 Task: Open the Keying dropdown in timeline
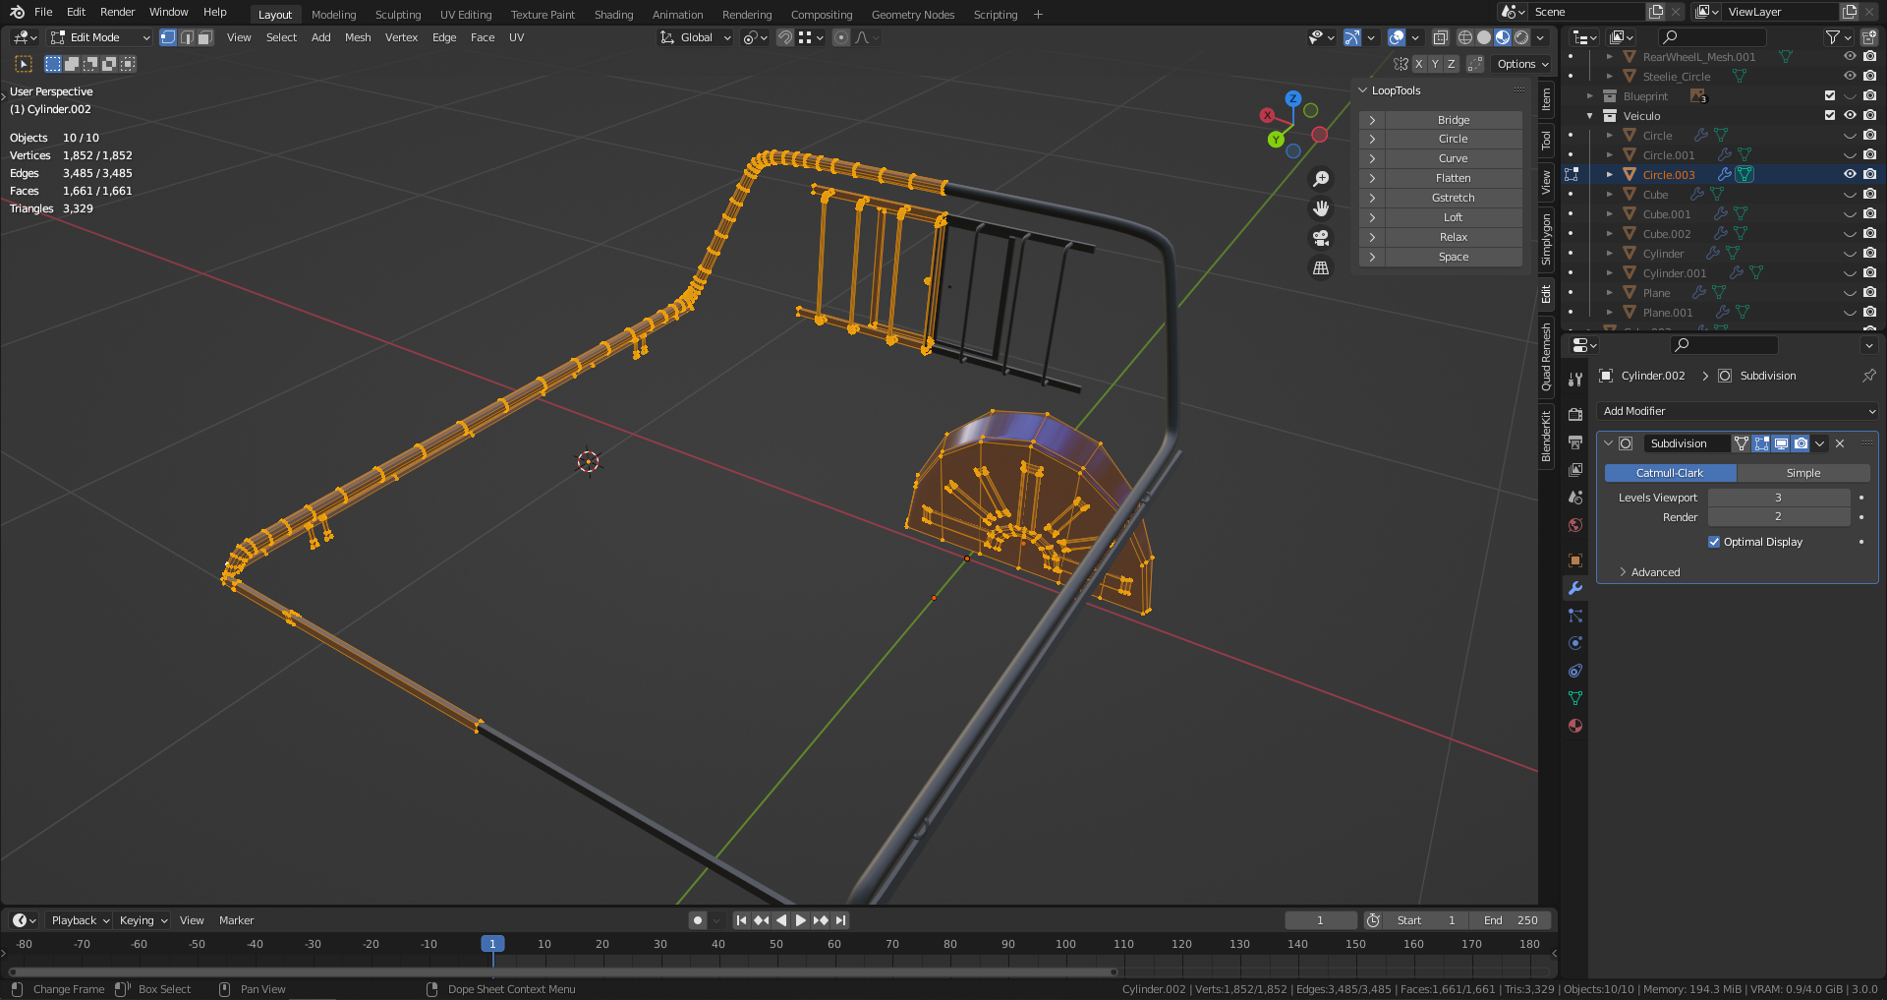(x=143, y=920)
